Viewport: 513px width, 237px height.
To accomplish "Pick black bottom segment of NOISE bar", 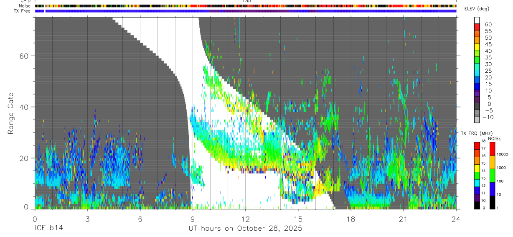I will coord(492,202).
